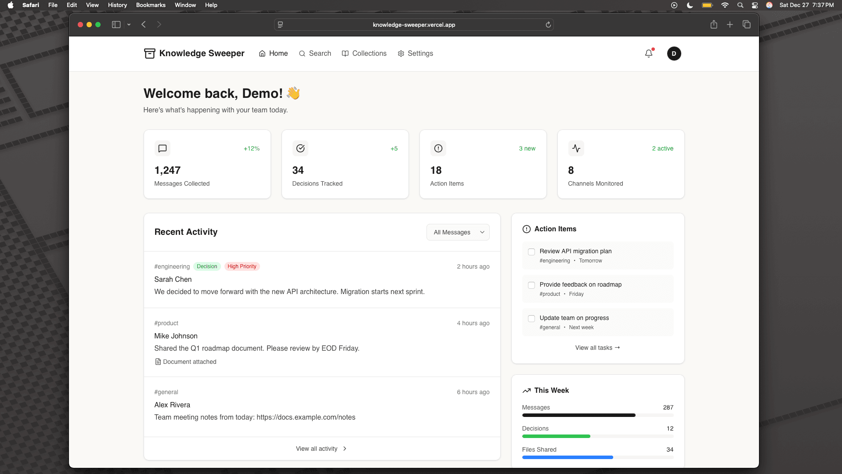Click the Decisions Tracked checkmark icon

point(300,148)
